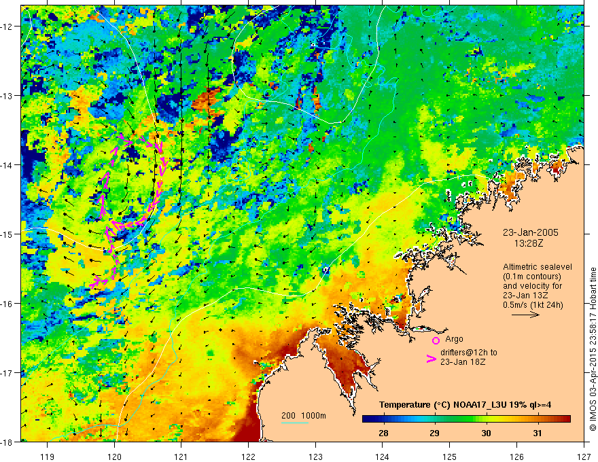The width and height of the screenshot is (598, 462).
Task: Click the '0.5m/s (1kt 24h)' scale text
Action: click(x=533, y=305)
